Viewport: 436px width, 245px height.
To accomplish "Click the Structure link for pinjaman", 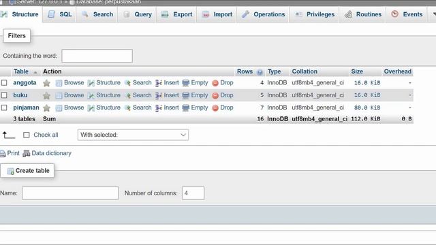I will (108, 108).
